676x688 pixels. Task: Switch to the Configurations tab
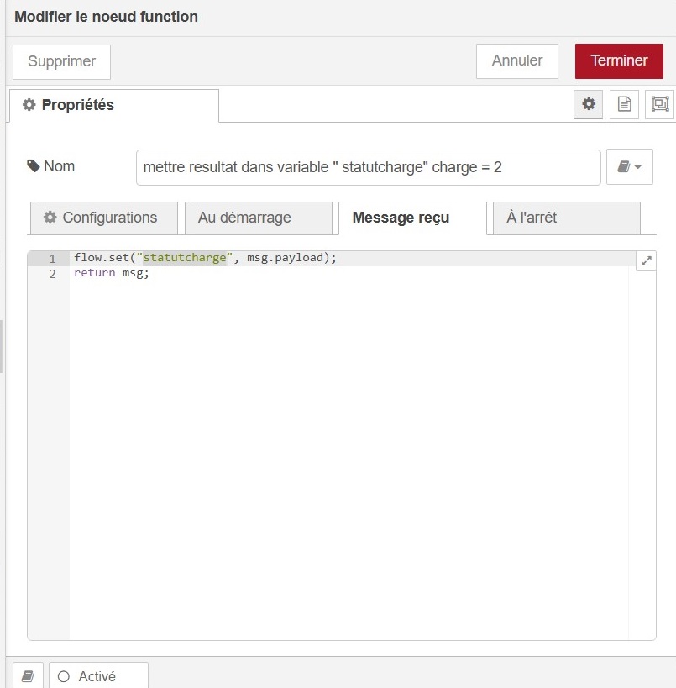(x=104, y=218)
